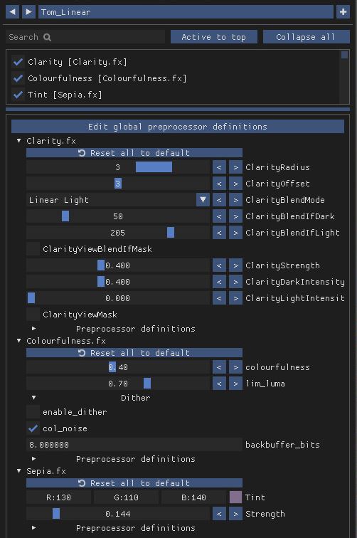Decrease ClarityBlendIfLight with its < button
Image resolution: width=357 pixels, height=538 pixels.
click(x=219, y=233)
